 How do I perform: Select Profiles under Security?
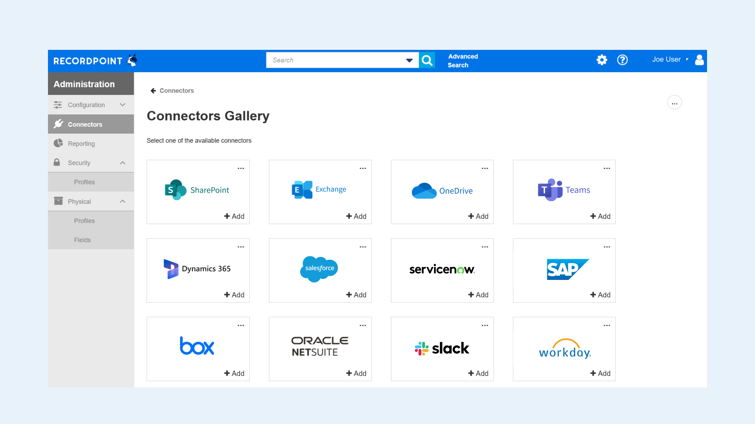[84, 182]
